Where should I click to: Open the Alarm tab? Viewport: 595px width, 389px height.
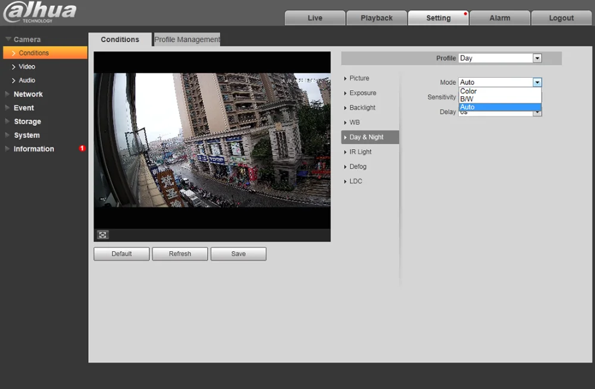click(x=500, y=18)
